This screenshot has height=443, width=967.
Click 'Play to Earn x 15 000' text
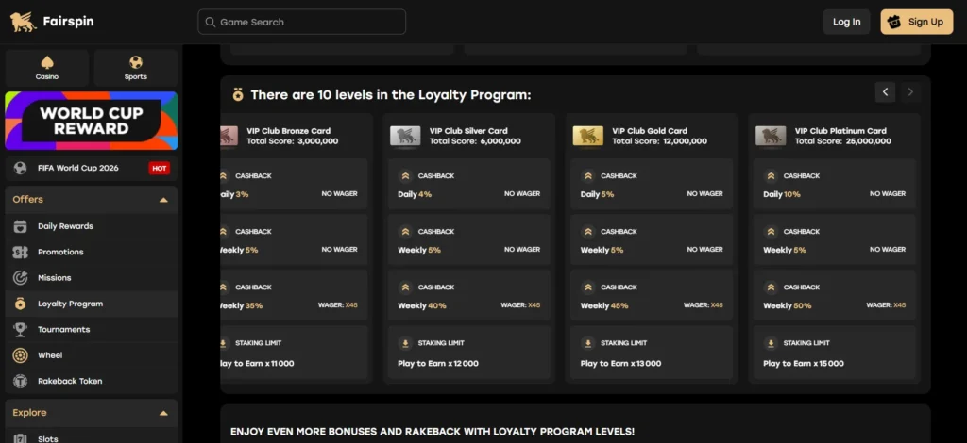[804, 364]
